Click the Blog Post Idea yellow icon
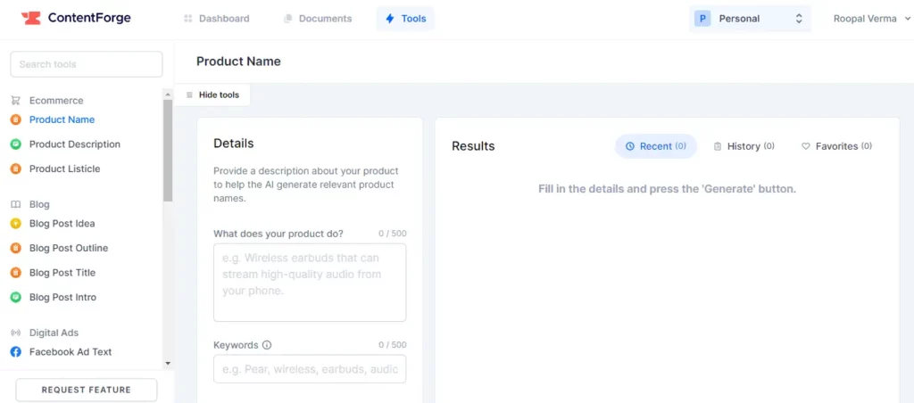 15,224
